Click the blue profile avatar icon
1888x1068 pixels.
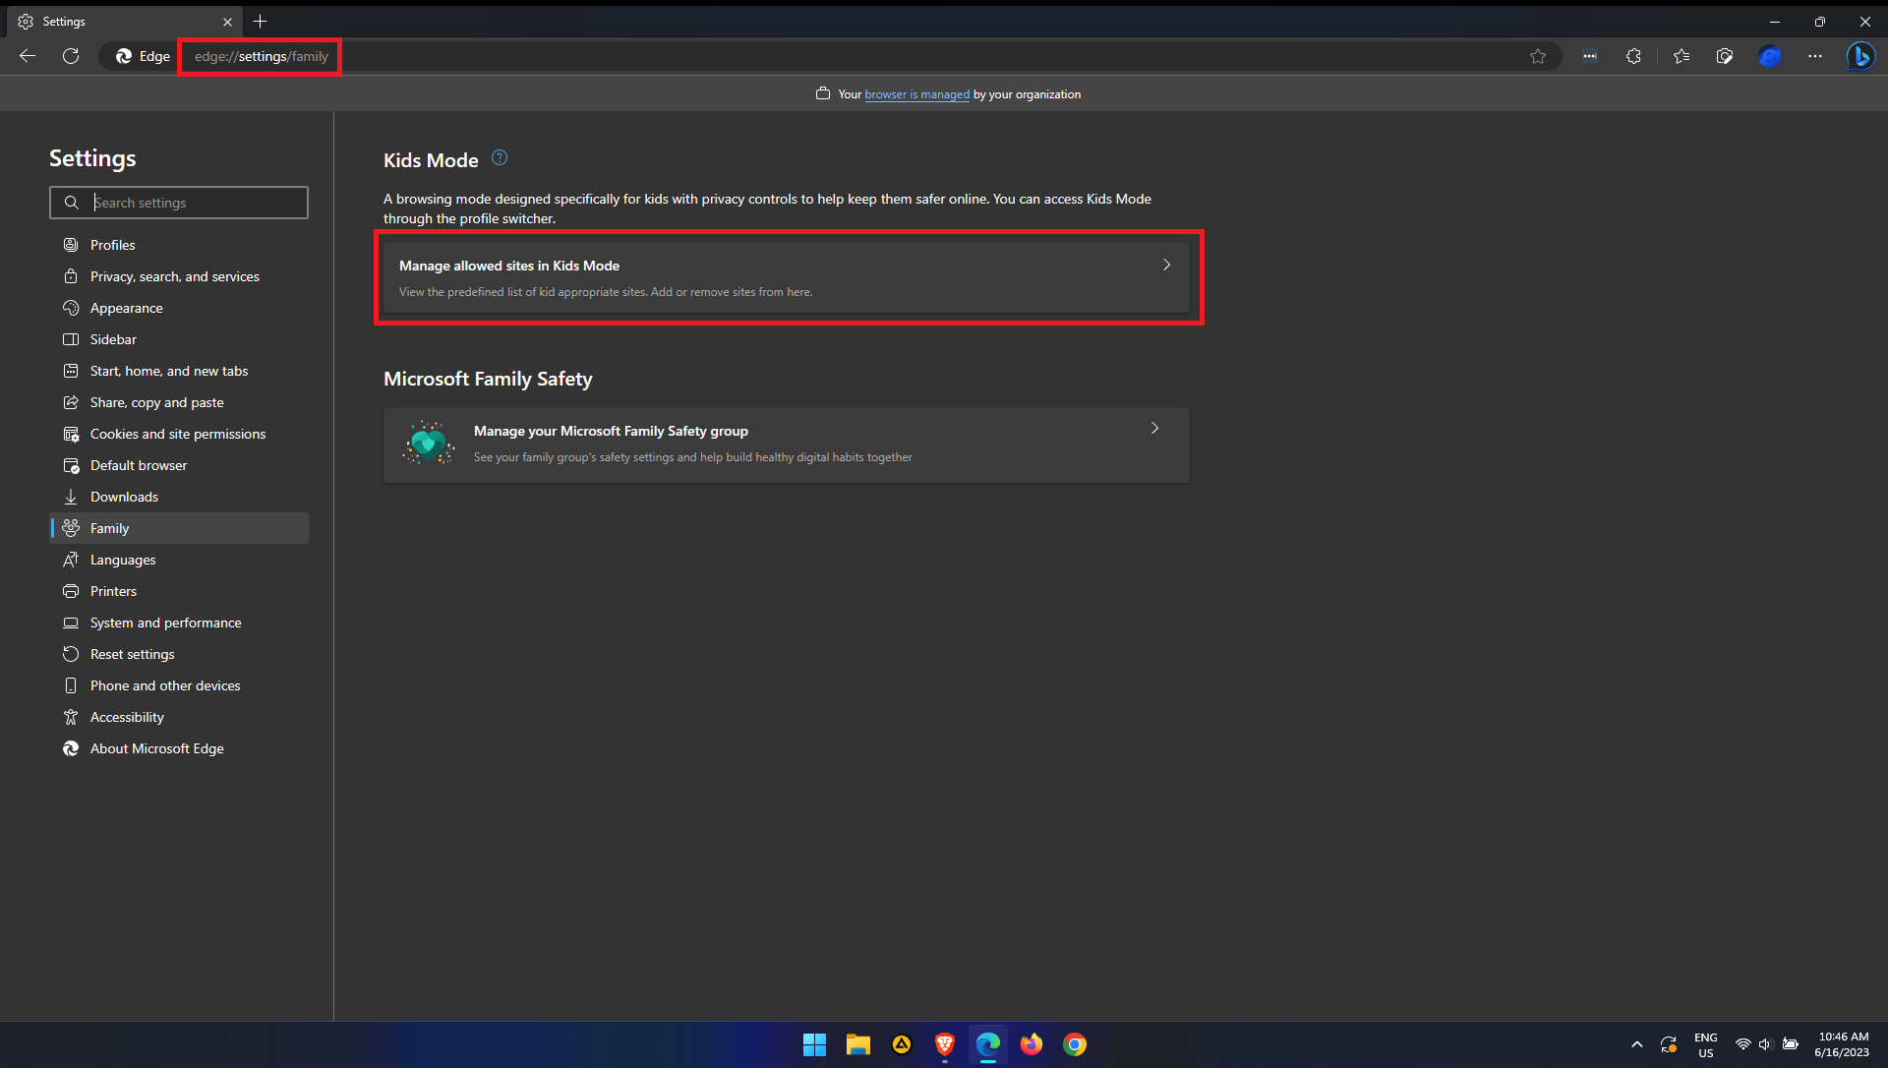pyautogui.click(x=1770, y=56)
